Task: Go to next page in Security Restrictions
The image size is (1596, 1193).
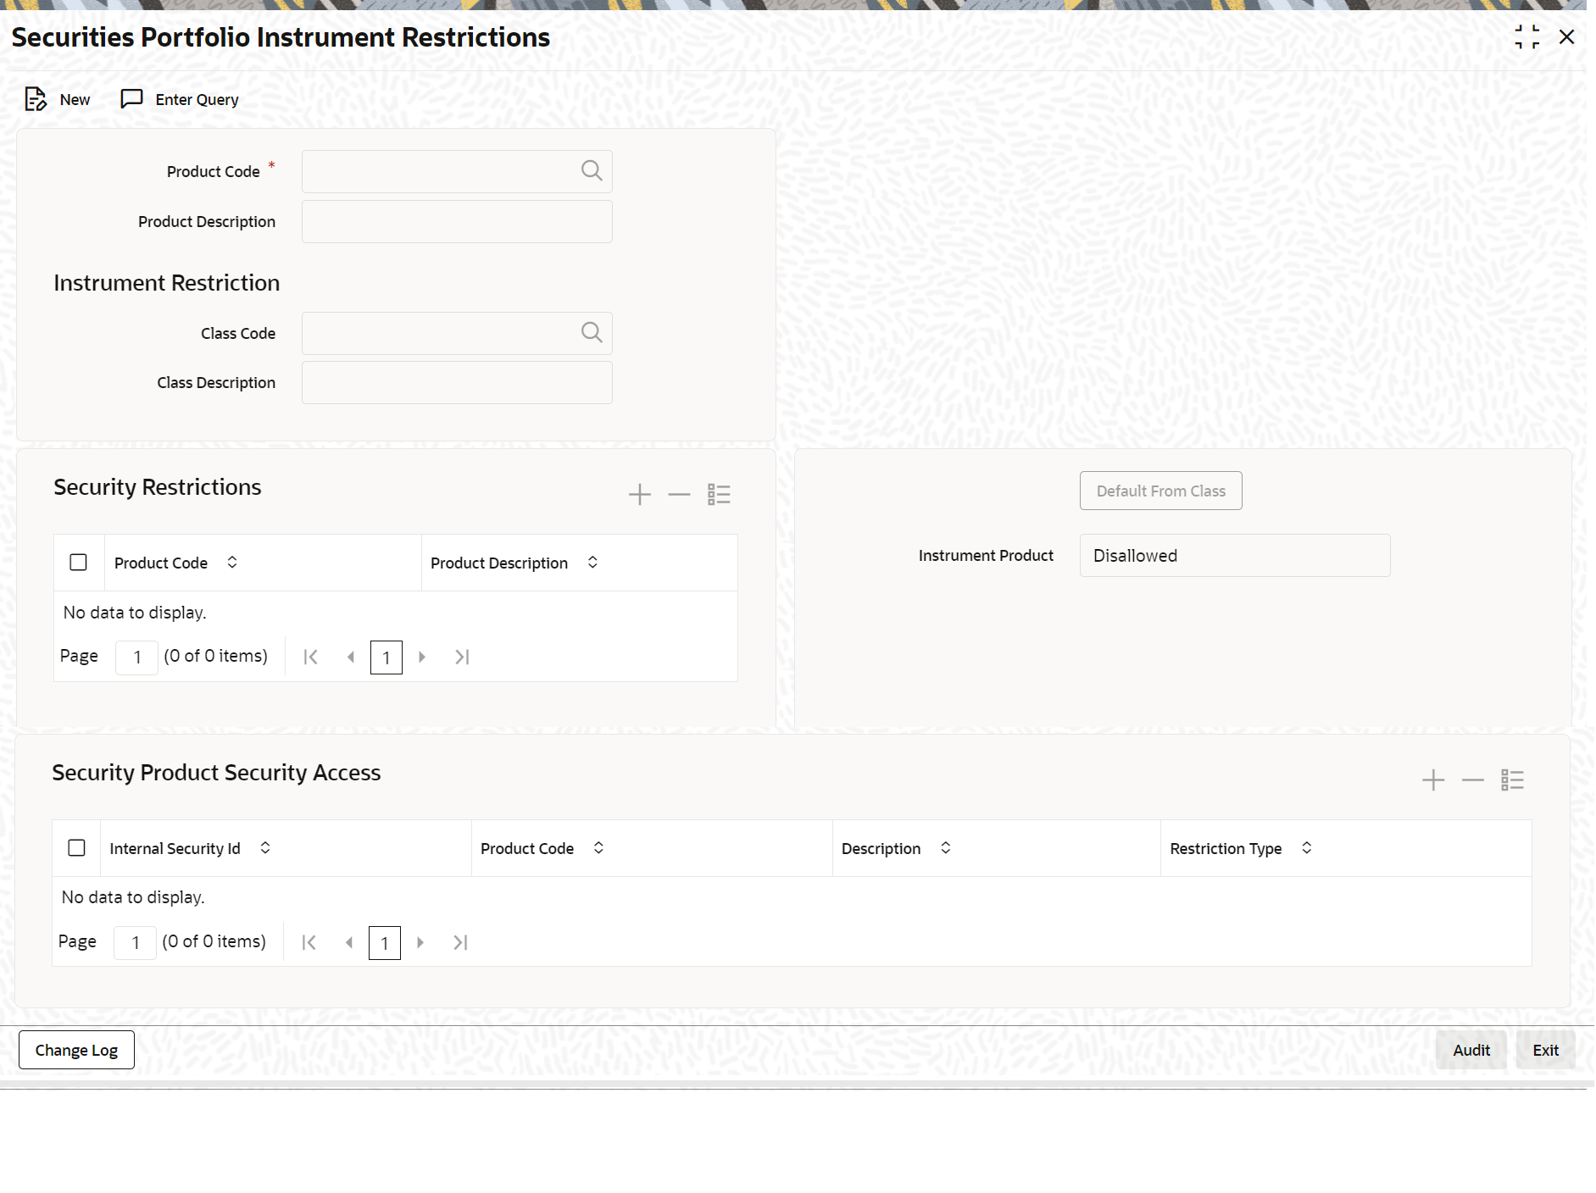Action: 422,657
